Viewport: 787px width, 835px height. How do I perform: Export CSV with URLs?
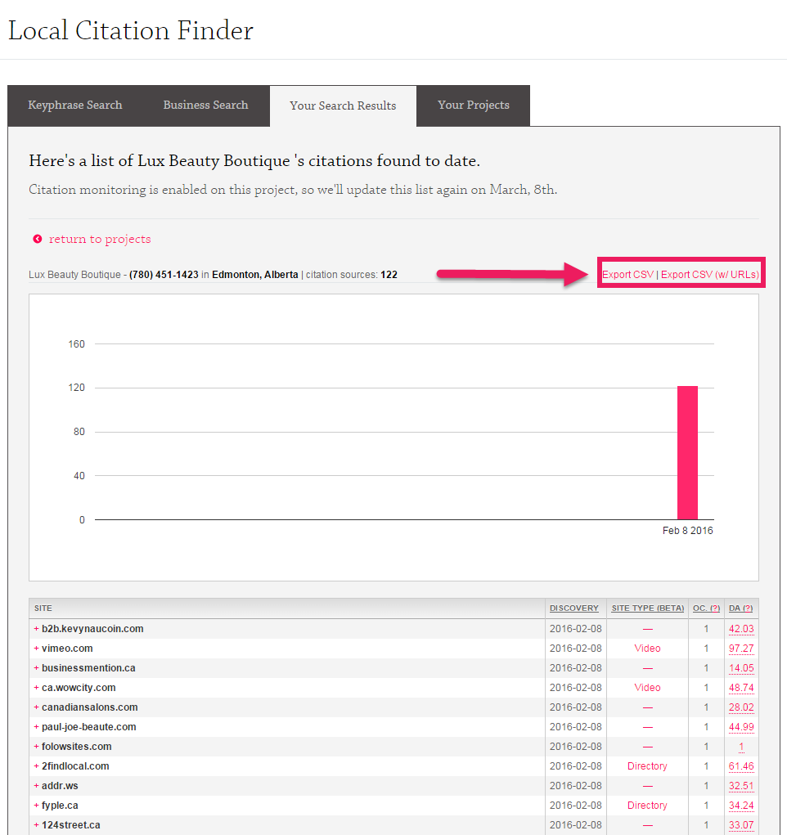click(x=710, y=275)
